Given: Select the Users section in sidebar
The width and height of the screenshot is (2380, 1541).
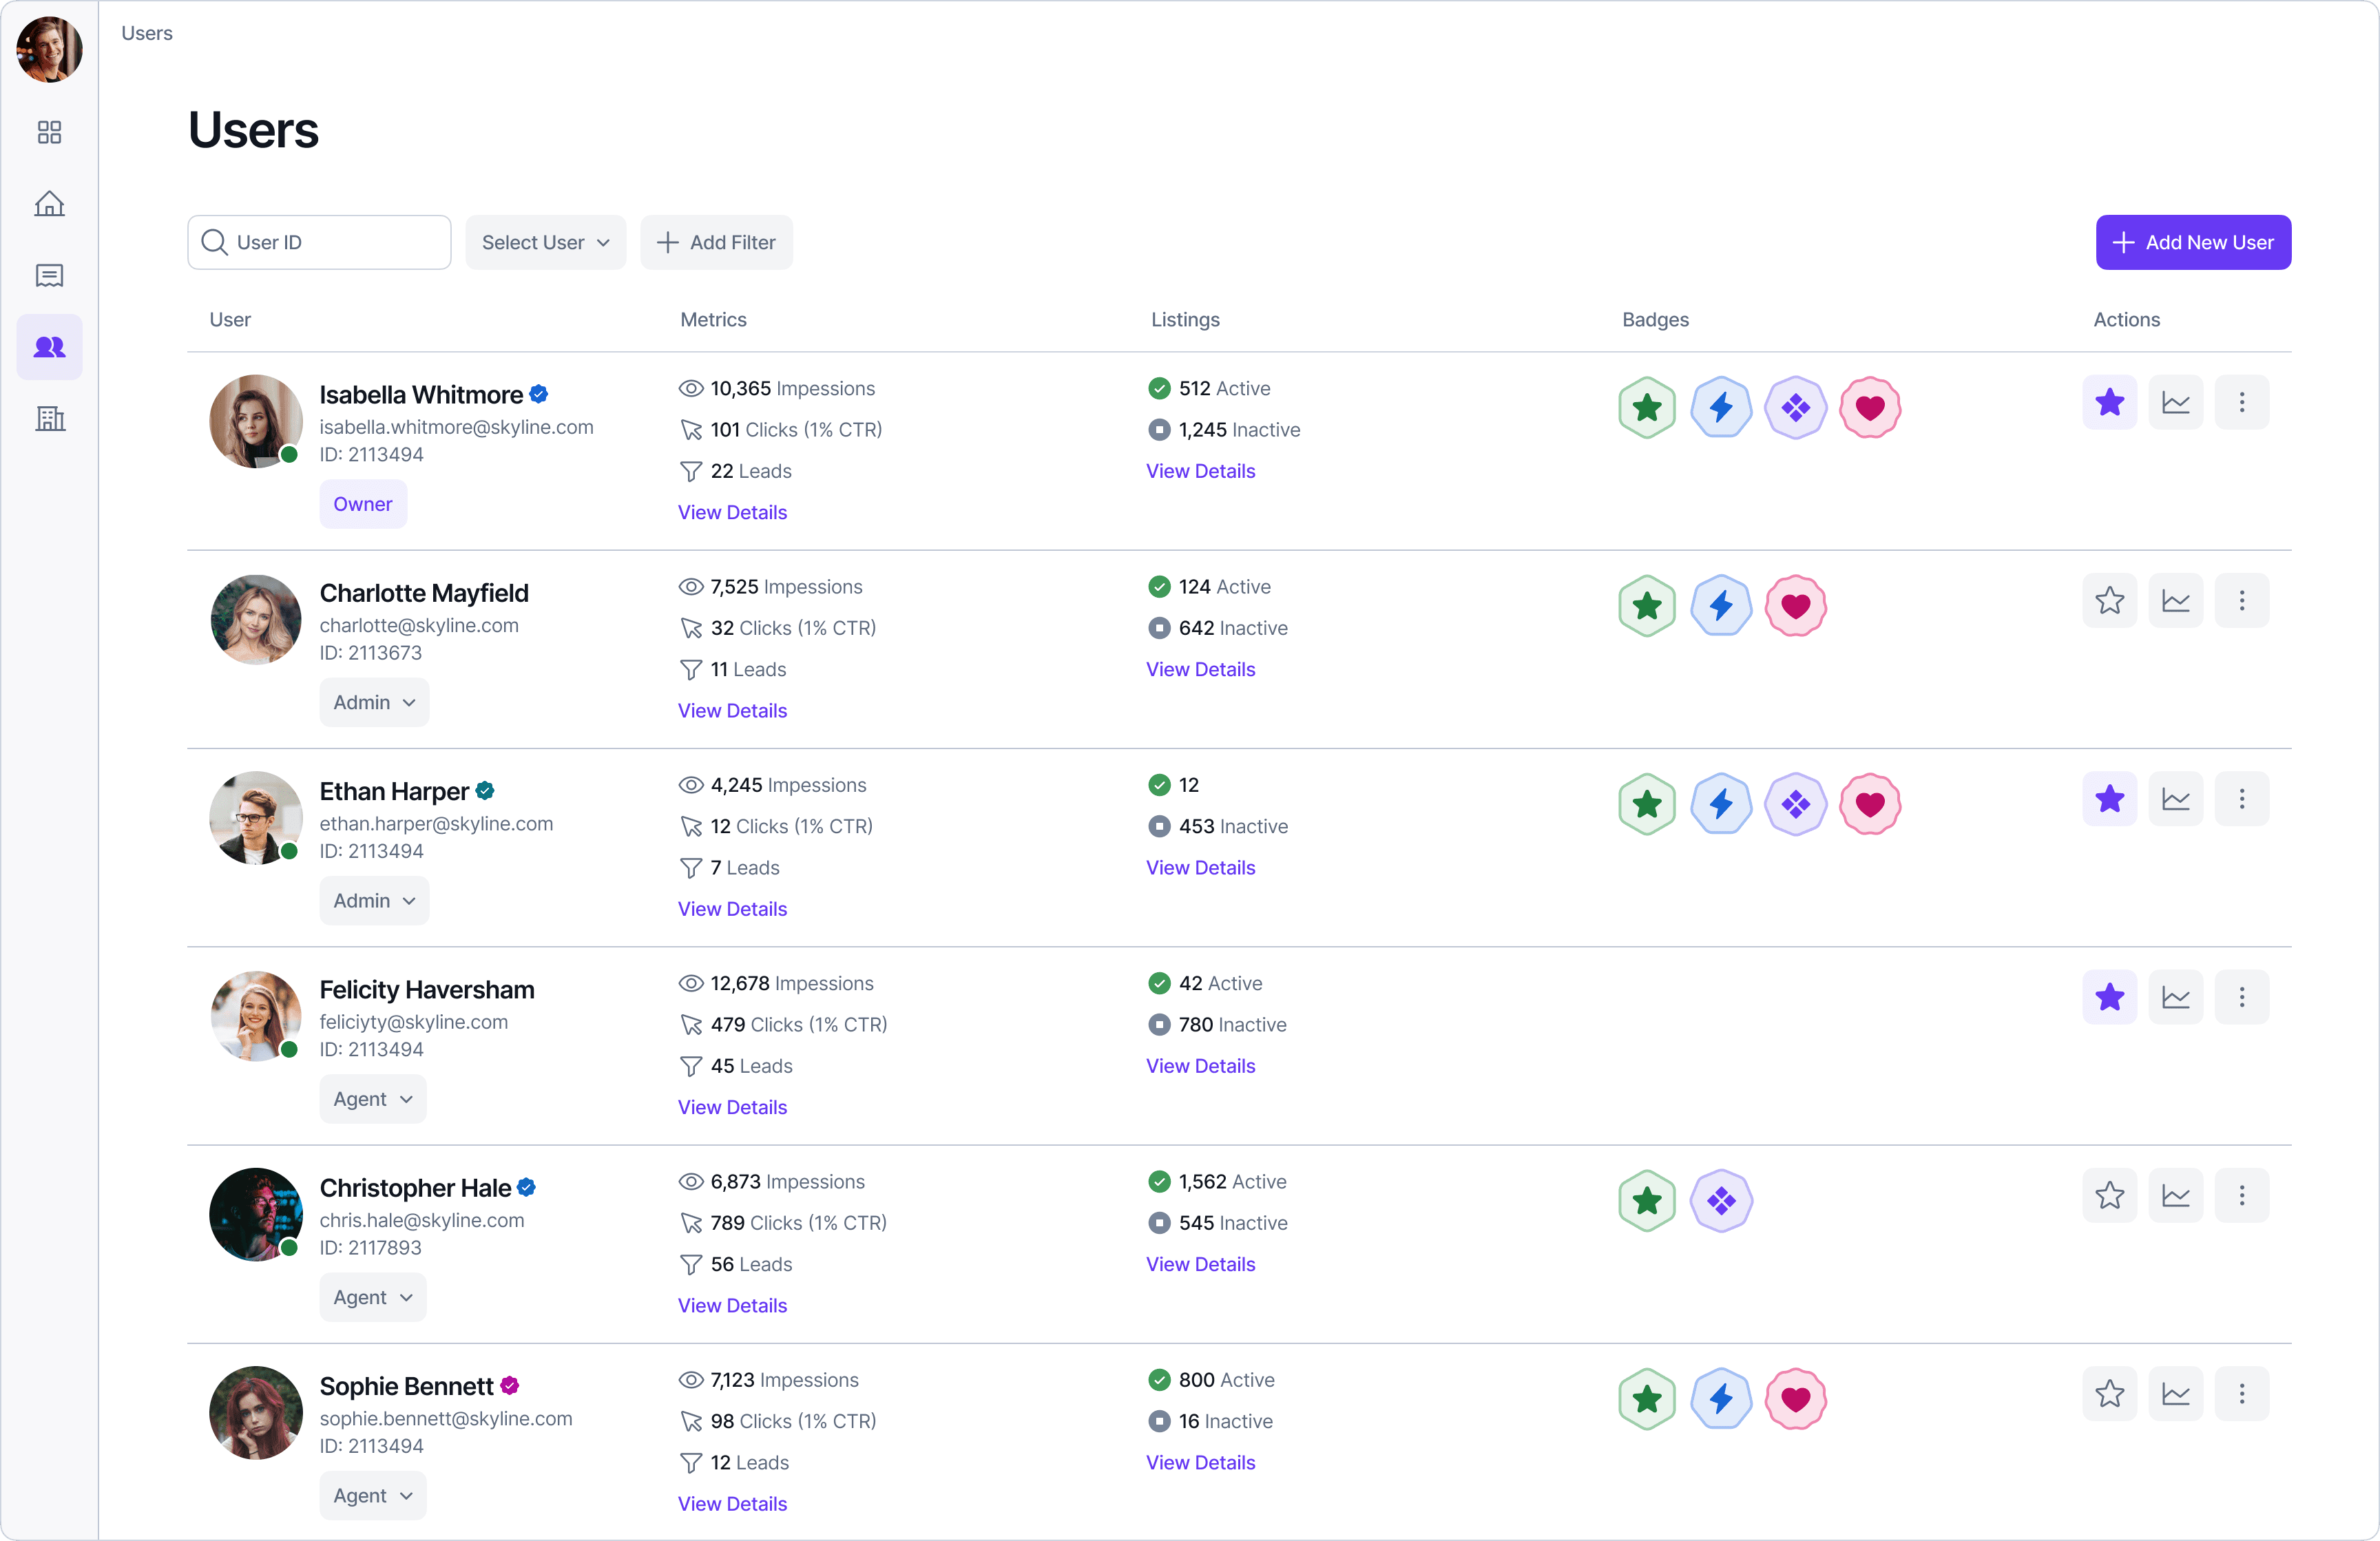Looking at the screenshot, I should point(49,347).
